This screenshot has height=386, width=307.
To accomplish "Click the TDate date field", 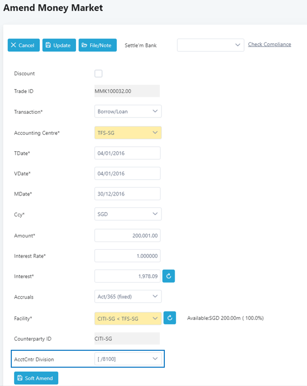I will [128, 153].
